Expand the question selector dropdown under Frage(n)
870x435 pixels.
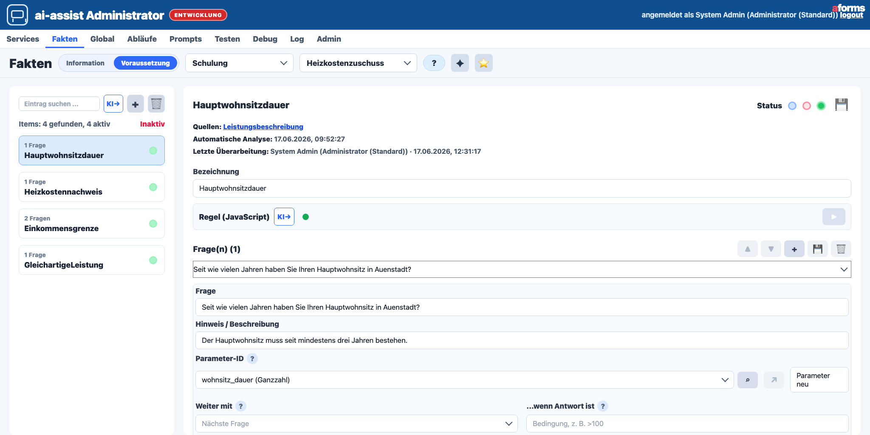(x=522, y=269)
